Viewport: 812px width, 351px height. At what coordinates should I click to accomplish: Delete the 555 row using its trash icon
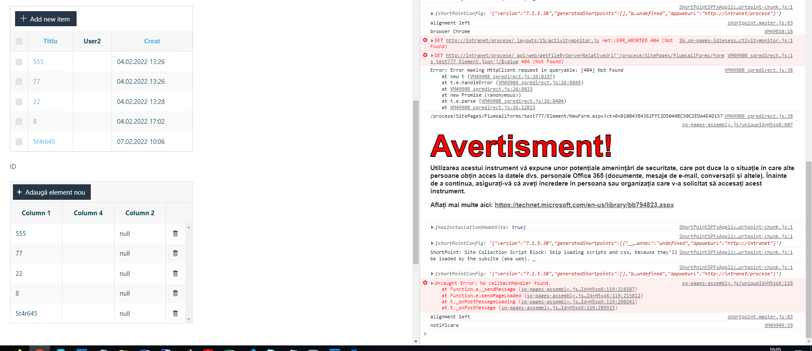point(175,233)
